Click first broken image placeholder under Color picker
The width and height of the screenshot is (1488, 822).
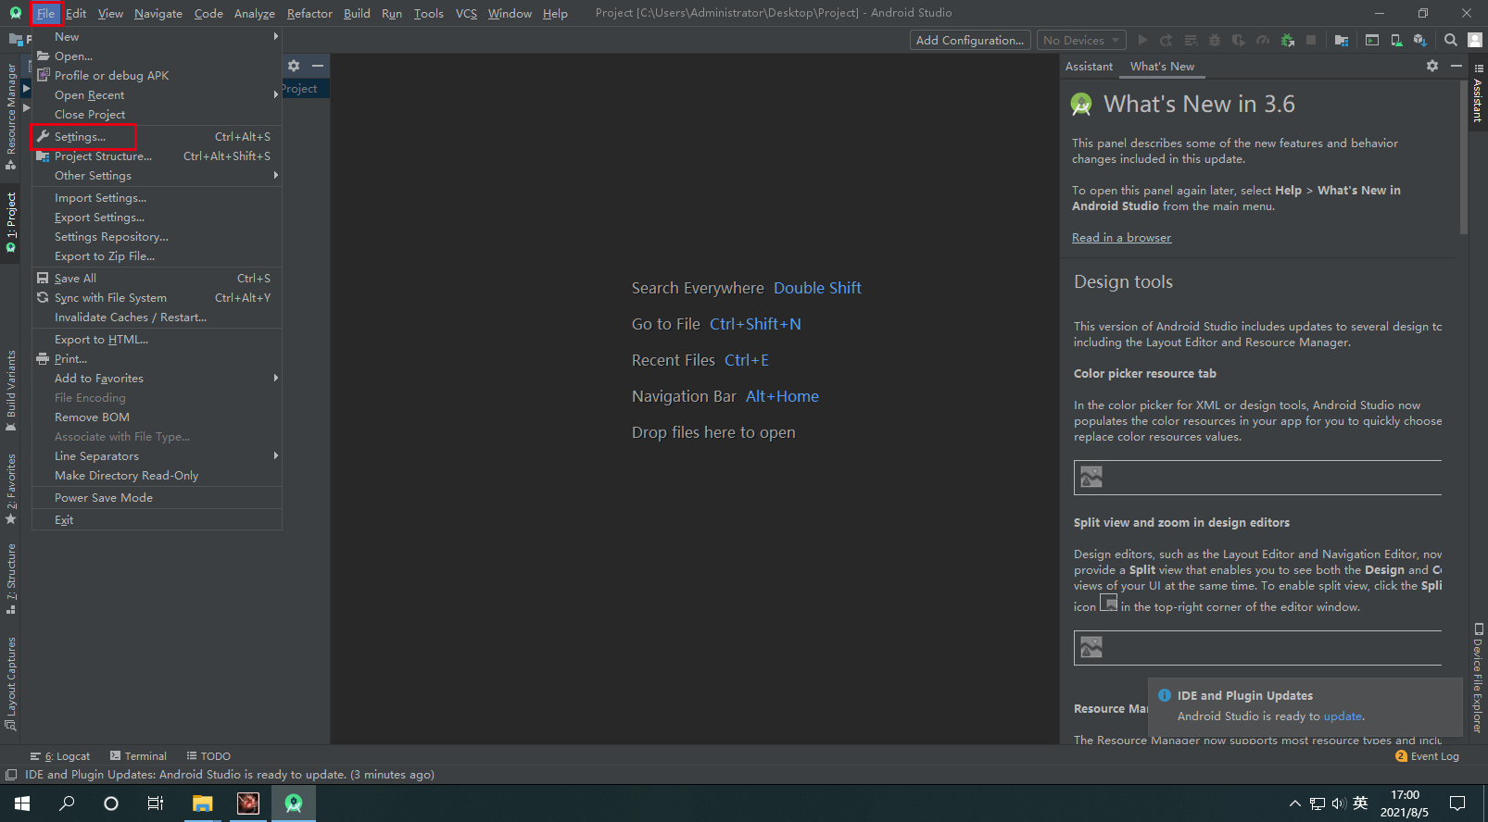click(x=1091, y=477)
